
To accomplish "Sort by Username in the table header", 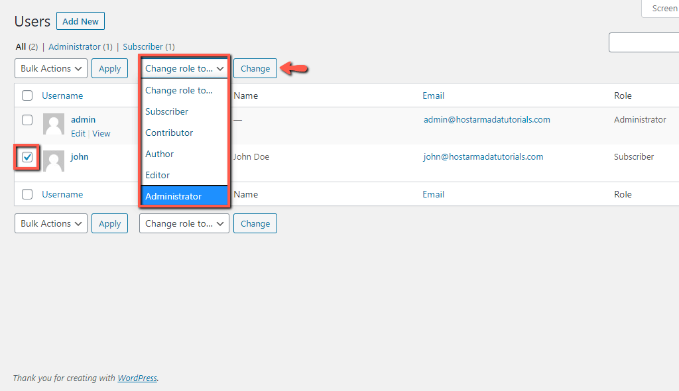I will coord(62,95).
